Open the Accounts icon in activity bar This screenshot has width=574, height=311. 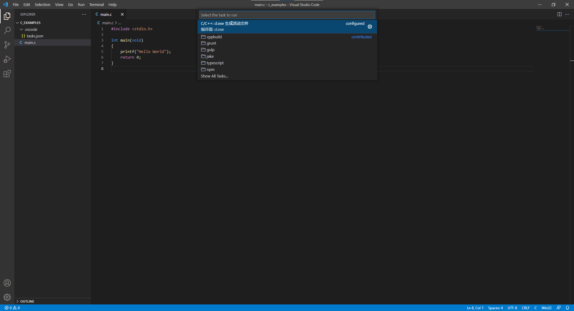click(7, 283)
